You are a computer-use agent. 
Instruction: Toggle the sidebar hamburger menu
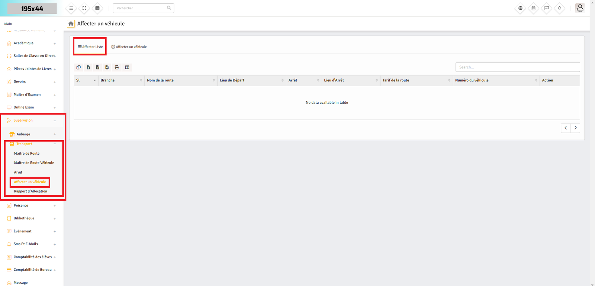(71, 8)
